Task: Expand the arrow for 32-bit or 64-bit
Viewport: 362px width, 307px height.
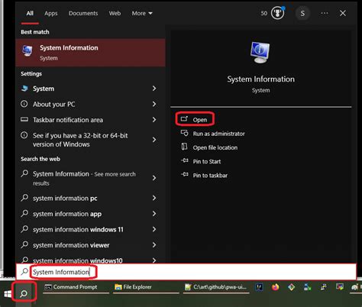Action: coord(154,140)
